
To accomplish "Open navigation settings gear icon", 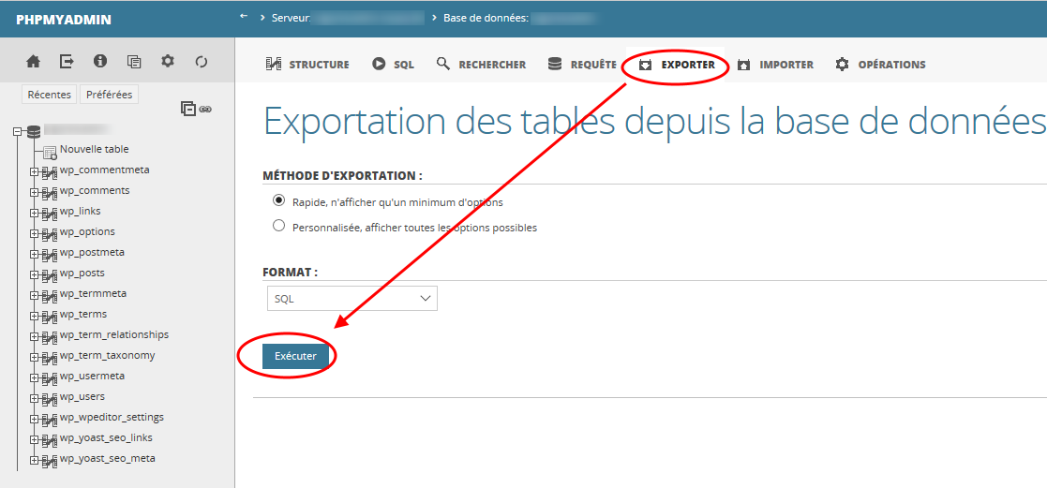I will (x=168, y=62).
